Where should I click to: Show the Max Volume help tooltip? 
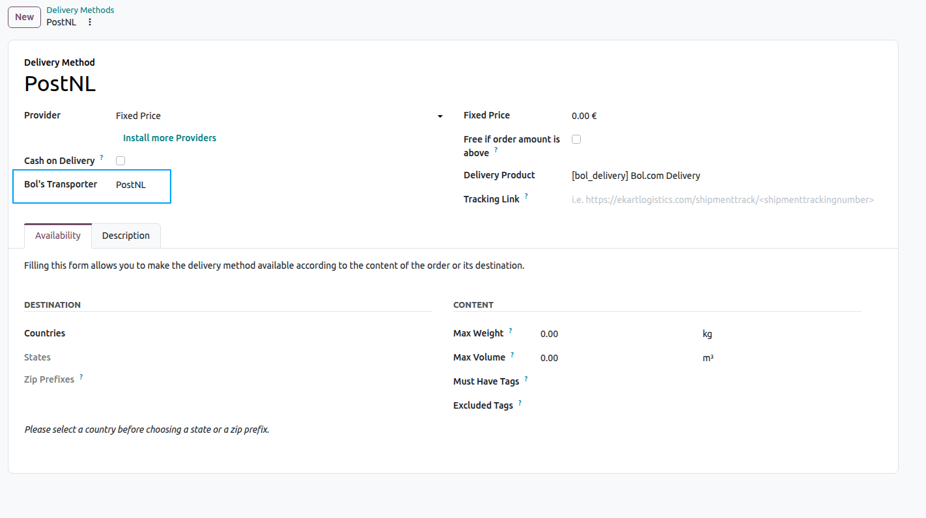tap(512, 354)
